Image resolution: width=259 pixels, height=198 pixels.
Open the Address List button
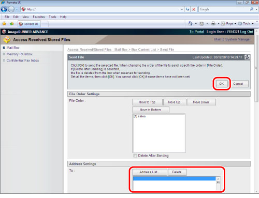pos(150,172)
